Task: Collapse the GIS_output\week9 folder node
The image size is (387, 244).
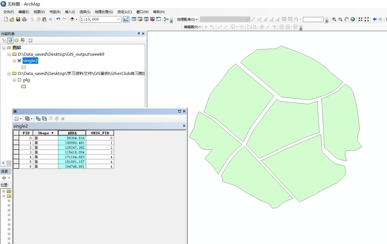Action: [x=9, y=54]
